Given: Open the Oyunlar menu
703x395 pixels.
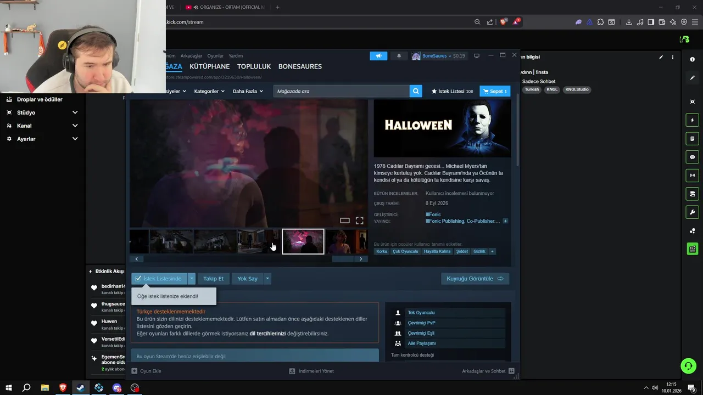Looking at the screenshot, I should point(215,56).
